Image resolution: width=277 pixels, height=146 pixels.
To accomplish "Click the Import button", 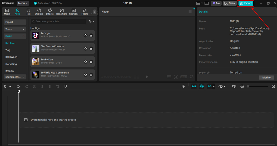I will click(15, 22).
